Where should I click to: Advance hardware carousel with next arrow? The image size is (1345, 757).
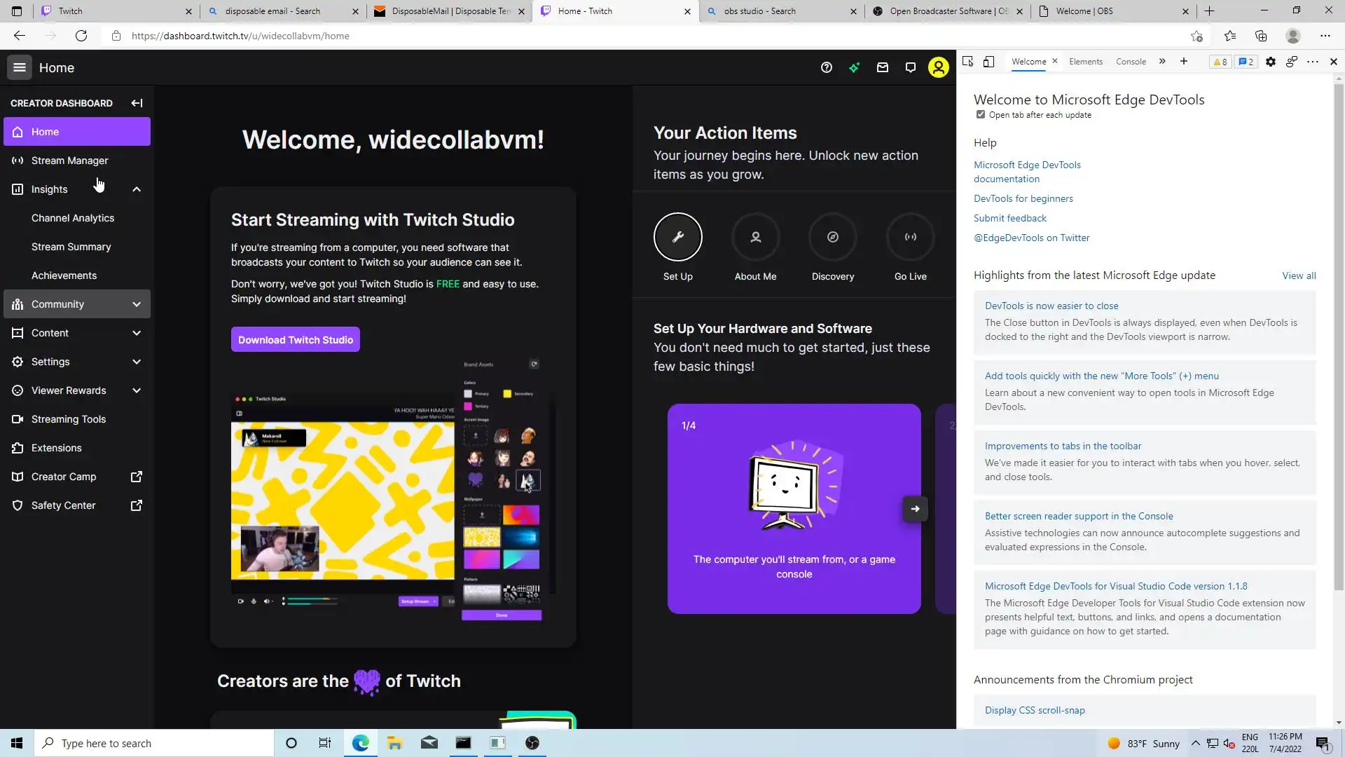915,509
